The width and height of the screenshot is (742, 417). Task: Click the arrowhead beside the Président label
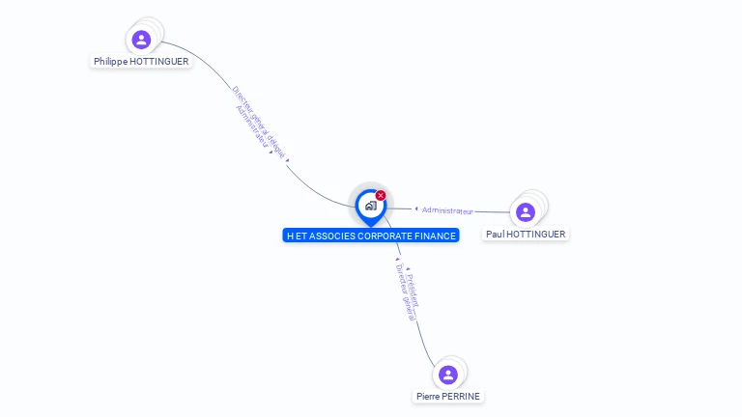coord(408,269)
